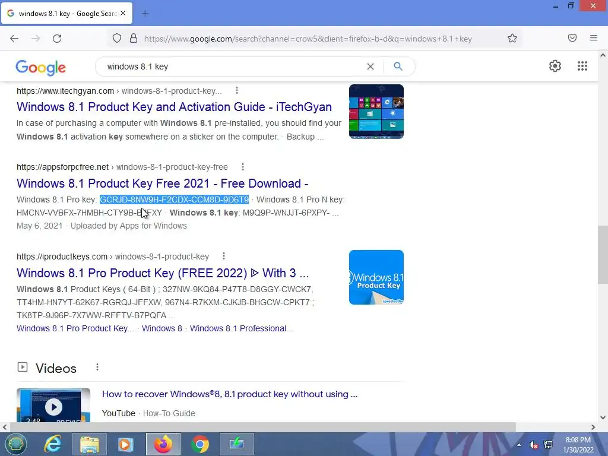Open the Windows 8 sitelink

point(161,328)
